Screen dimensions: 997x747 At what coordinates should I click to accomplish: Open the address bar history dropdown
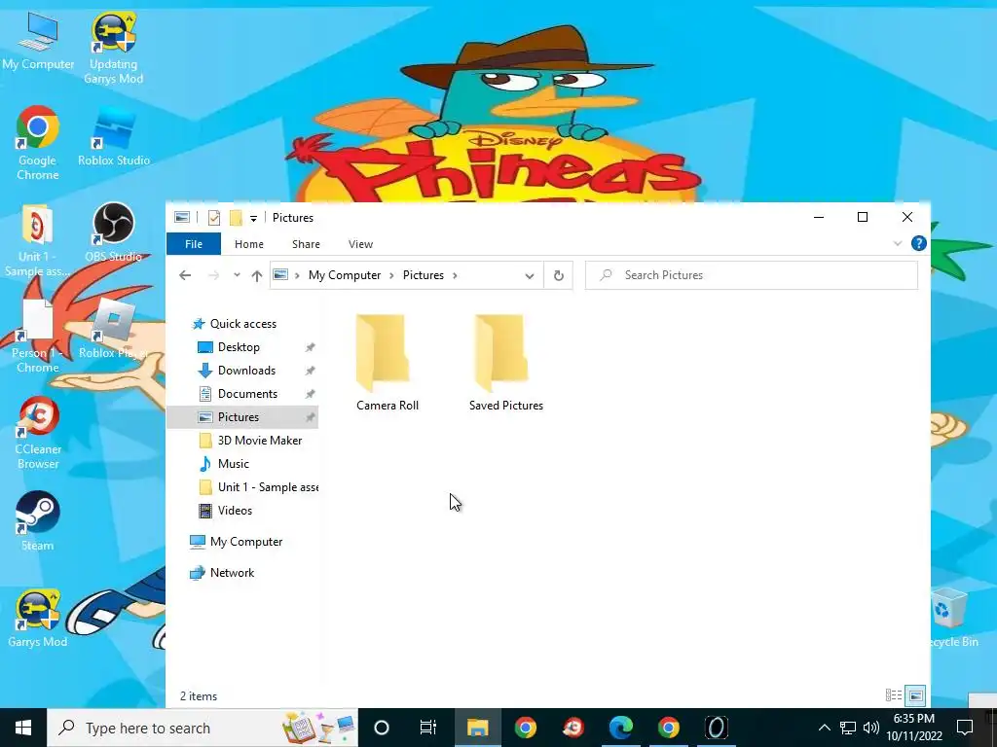tap(529, 275)
